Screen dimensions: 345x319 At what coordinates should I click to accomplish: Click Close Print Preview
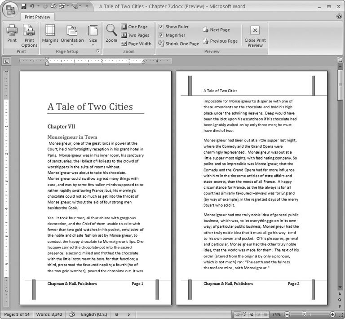[x=255, y=35]
